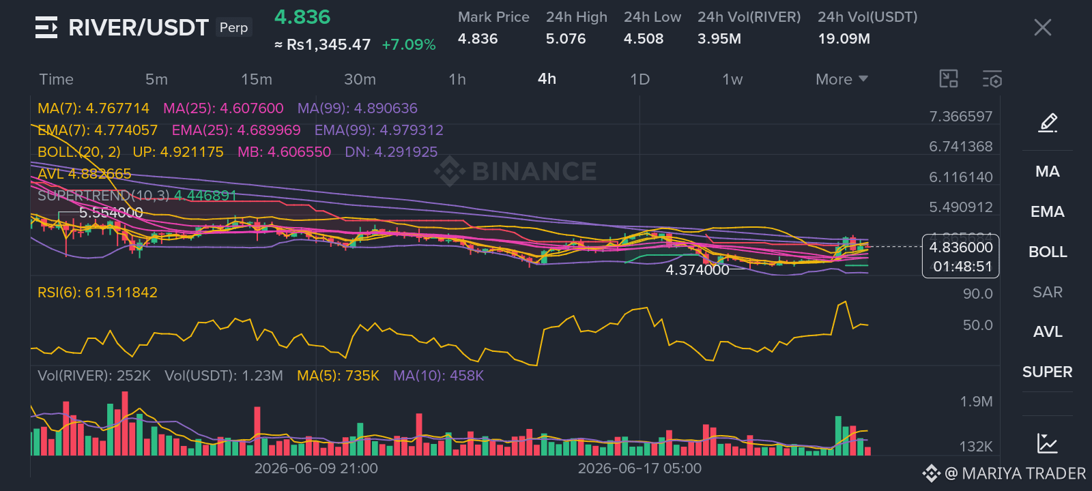Click the EMA(99) legend value

(379, 130)
